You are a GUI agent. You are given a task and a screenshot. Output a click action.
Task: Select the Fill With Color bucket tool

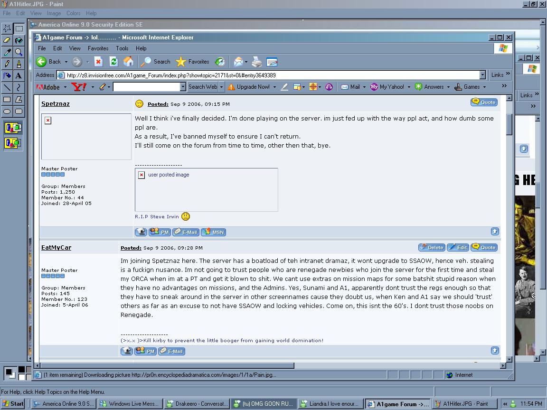[19, 40]
